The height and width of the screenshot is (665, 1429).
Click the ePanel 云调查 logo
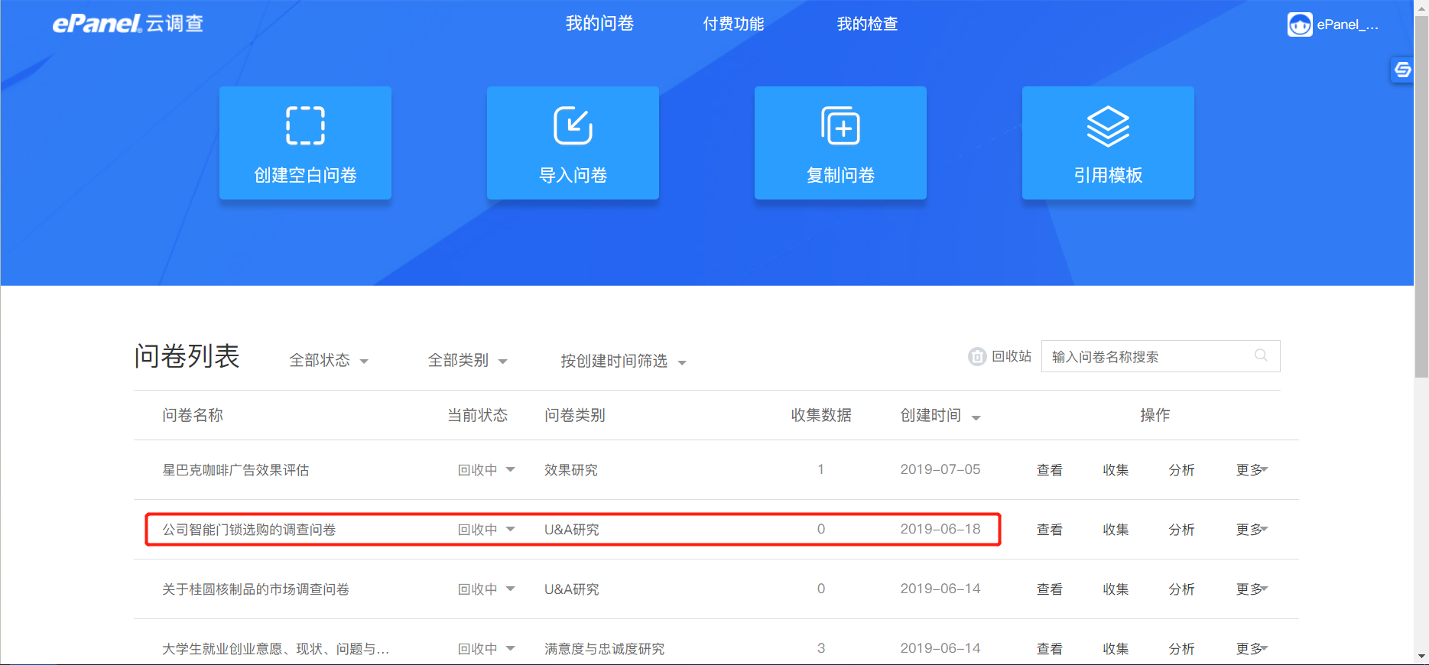pos(128,24)
